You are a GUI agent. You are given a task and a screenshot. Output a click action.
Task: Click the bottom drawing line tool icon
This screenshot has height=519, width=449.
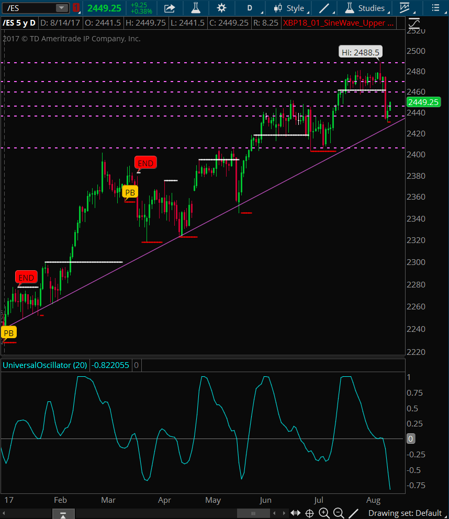(x=354, y=513)
